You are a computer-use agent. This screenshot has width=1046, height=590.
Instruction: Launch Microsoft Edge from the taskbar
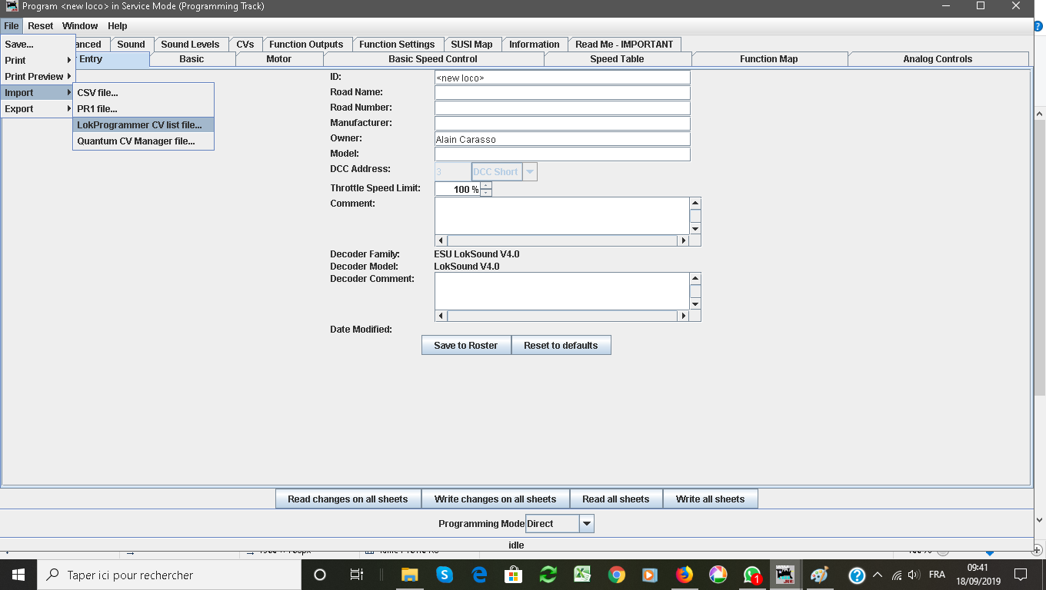480,575
